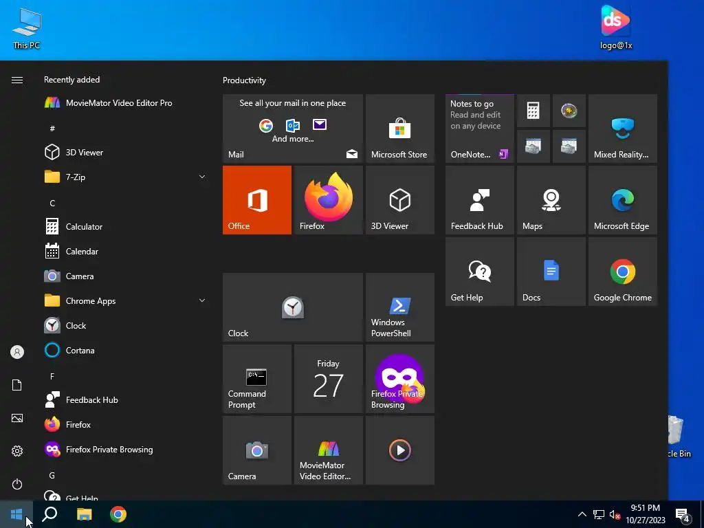The width and height of the screenshot is (704, 528).
Task: Open the Maps tile
Action: tap(551, 200)
